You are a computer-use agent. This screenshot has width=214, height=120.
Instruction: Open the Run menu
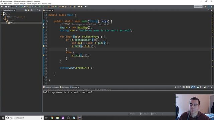39,4
